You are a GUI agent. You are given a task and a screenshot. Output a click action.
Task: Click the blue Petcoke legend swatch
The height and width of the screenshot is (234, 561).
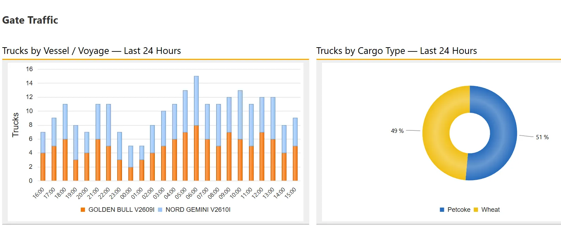click(x=442, y=210)
